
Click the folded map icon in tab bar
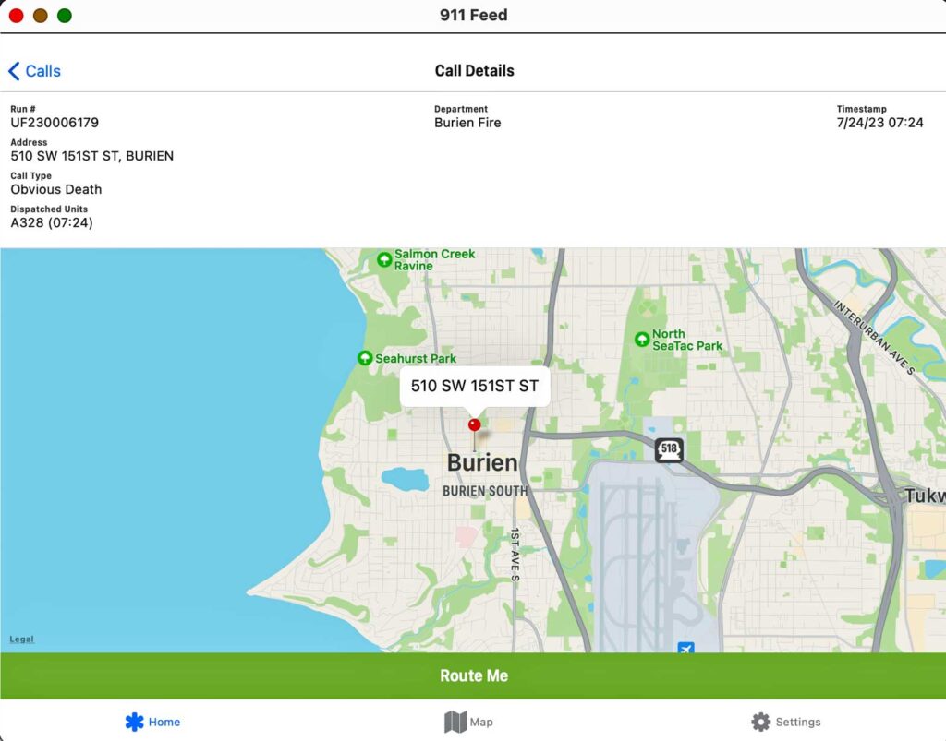[455, 722]
